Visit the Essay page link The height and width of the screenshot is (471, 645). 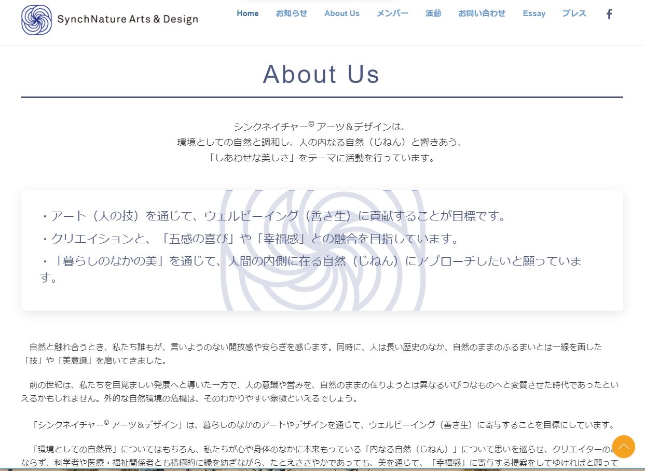coord(534,13)
